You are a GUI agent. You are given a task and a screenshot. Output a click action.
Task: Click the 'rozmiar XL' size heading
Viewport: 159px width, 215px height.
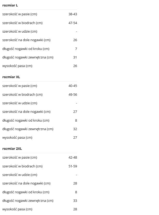(x=11, y=77)
